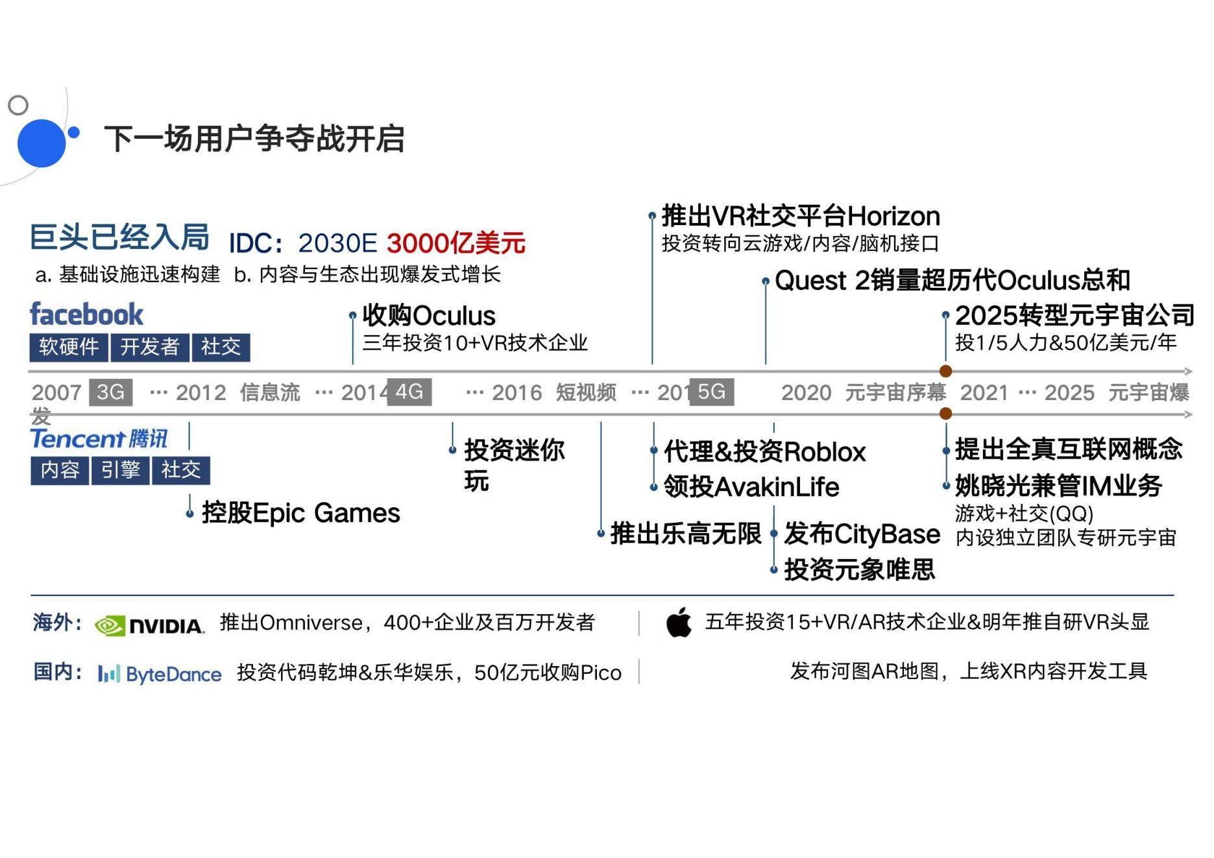Screen dimensions: 1214x858
Task: Select the 软硬件 tag under facebook
Action: click(x=69, y=347)
